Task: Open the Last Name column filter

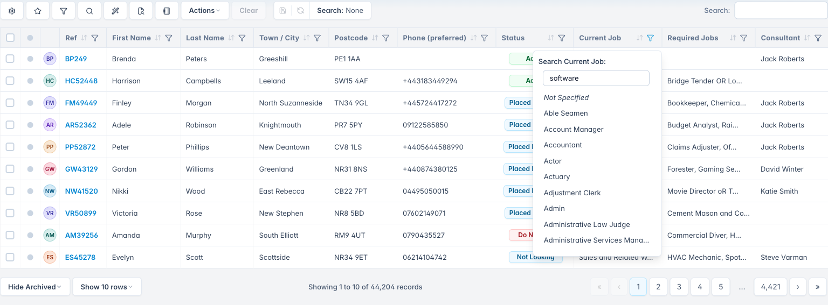Action: 242,38
